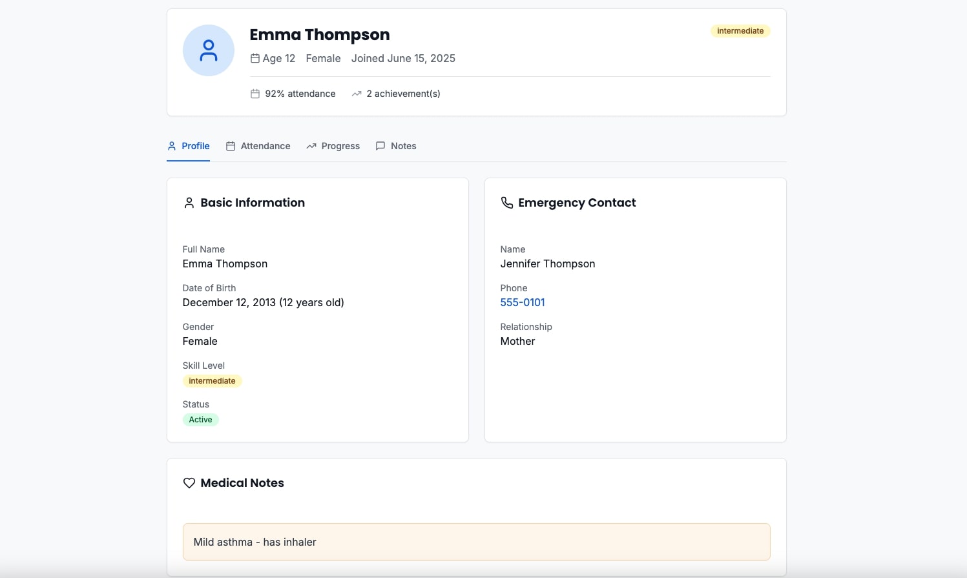Click the Mild asthma medical note box
This screenshot has height=578, width=967.
click(476, 542)
